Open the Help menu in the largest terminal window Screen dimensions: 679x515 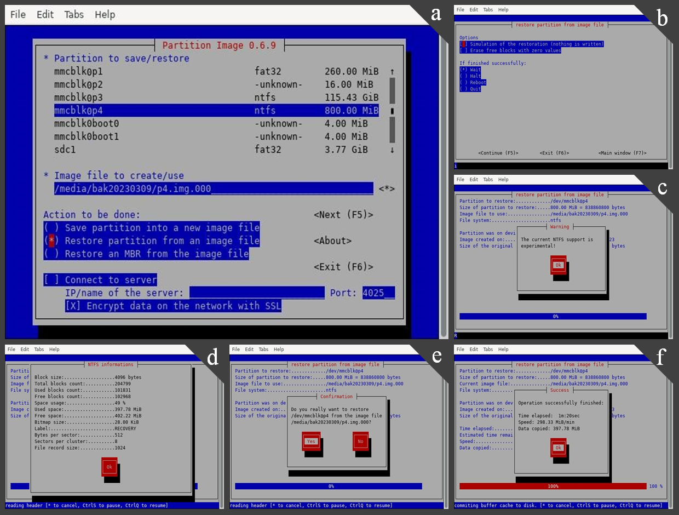(105, 14)
